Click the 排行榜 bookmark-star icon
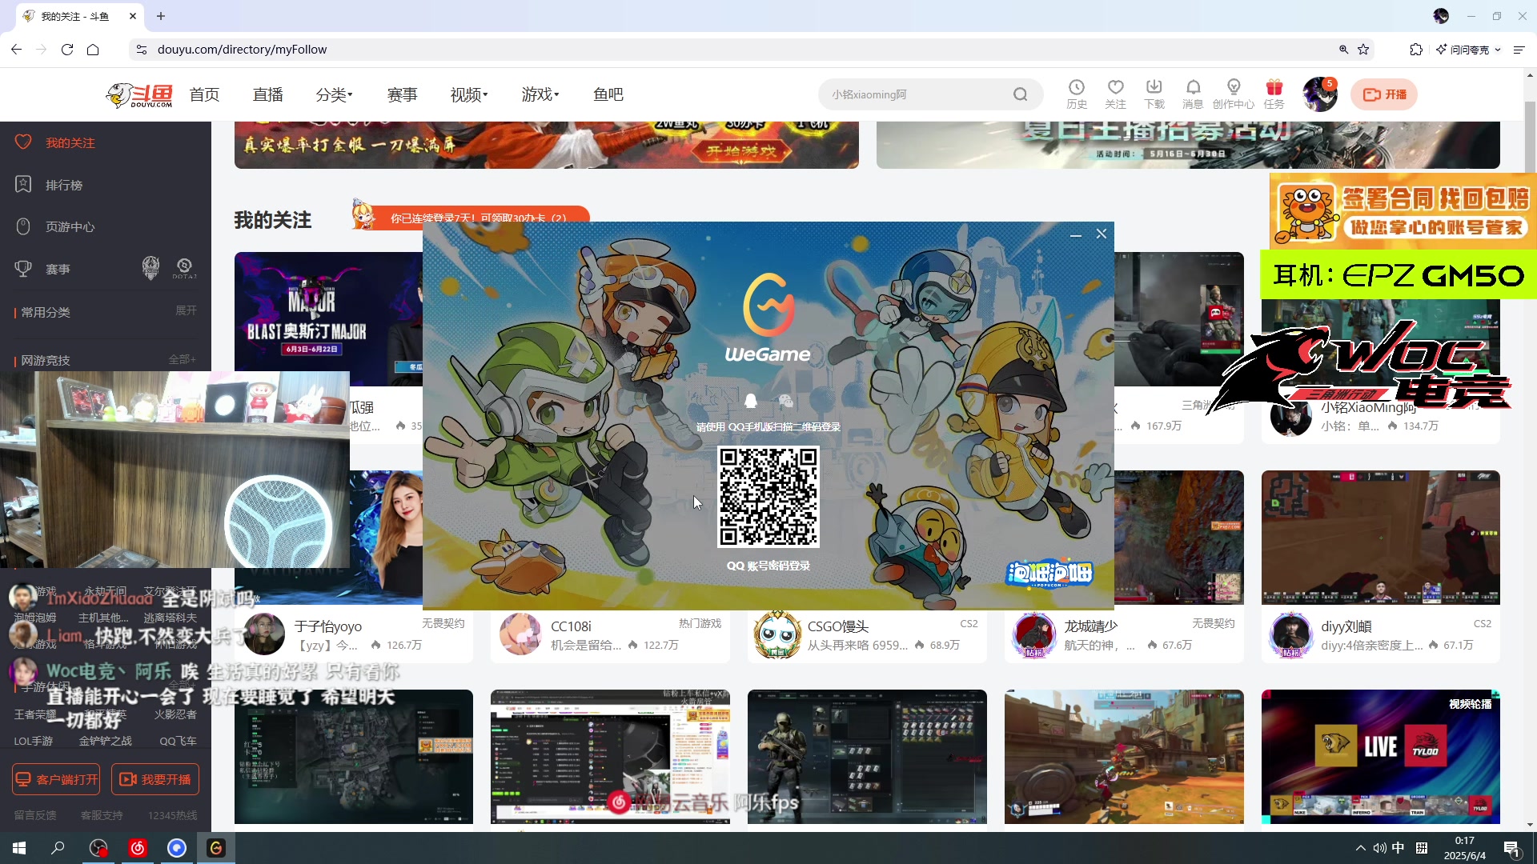 pos(23,184)
